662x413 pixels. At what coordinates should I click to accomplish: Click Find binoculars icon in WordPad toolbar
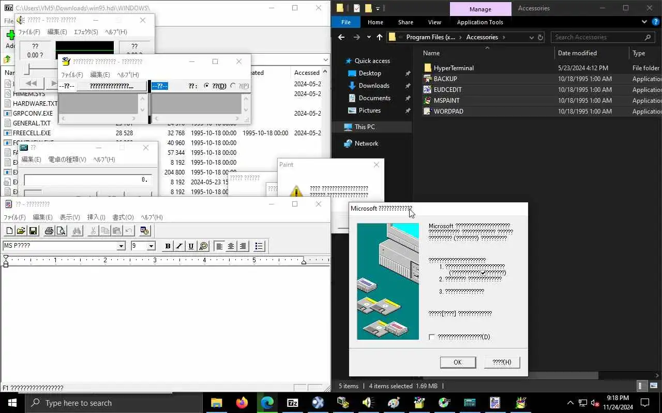click(x=77, y=231)
